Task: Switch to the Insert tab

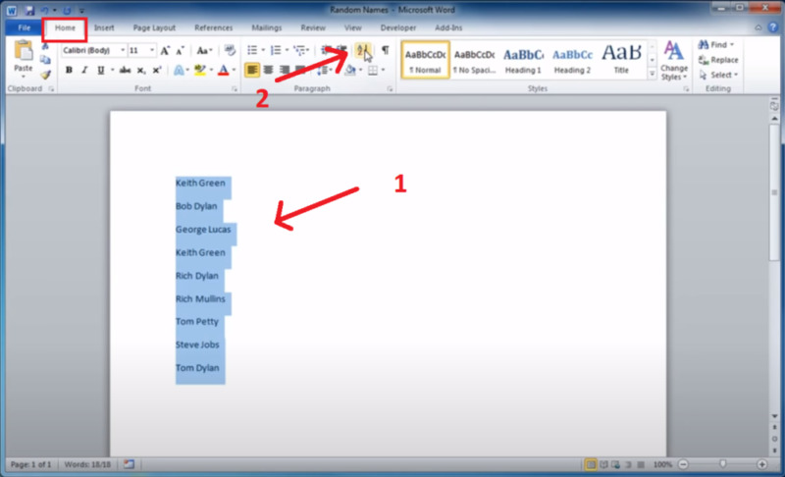Action: [104, 28]
